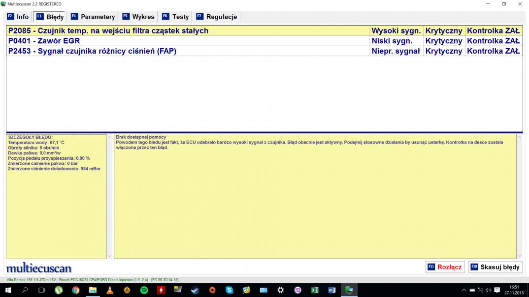Click scroll-down arrow of error details panel
This screenshot has height=297, width=529.
click(110, 256)
